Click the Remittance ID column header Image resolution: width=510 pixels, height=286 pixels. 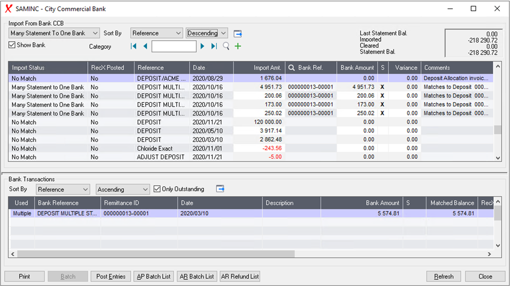tap(139, 203)
